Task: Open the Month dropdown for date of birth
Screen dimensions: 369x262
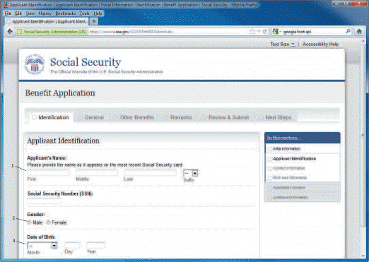Action: click(42, 246)
